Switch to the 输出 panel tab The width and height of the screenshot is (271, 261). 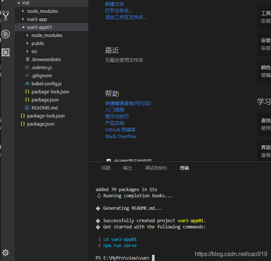[x=127, y=168]
